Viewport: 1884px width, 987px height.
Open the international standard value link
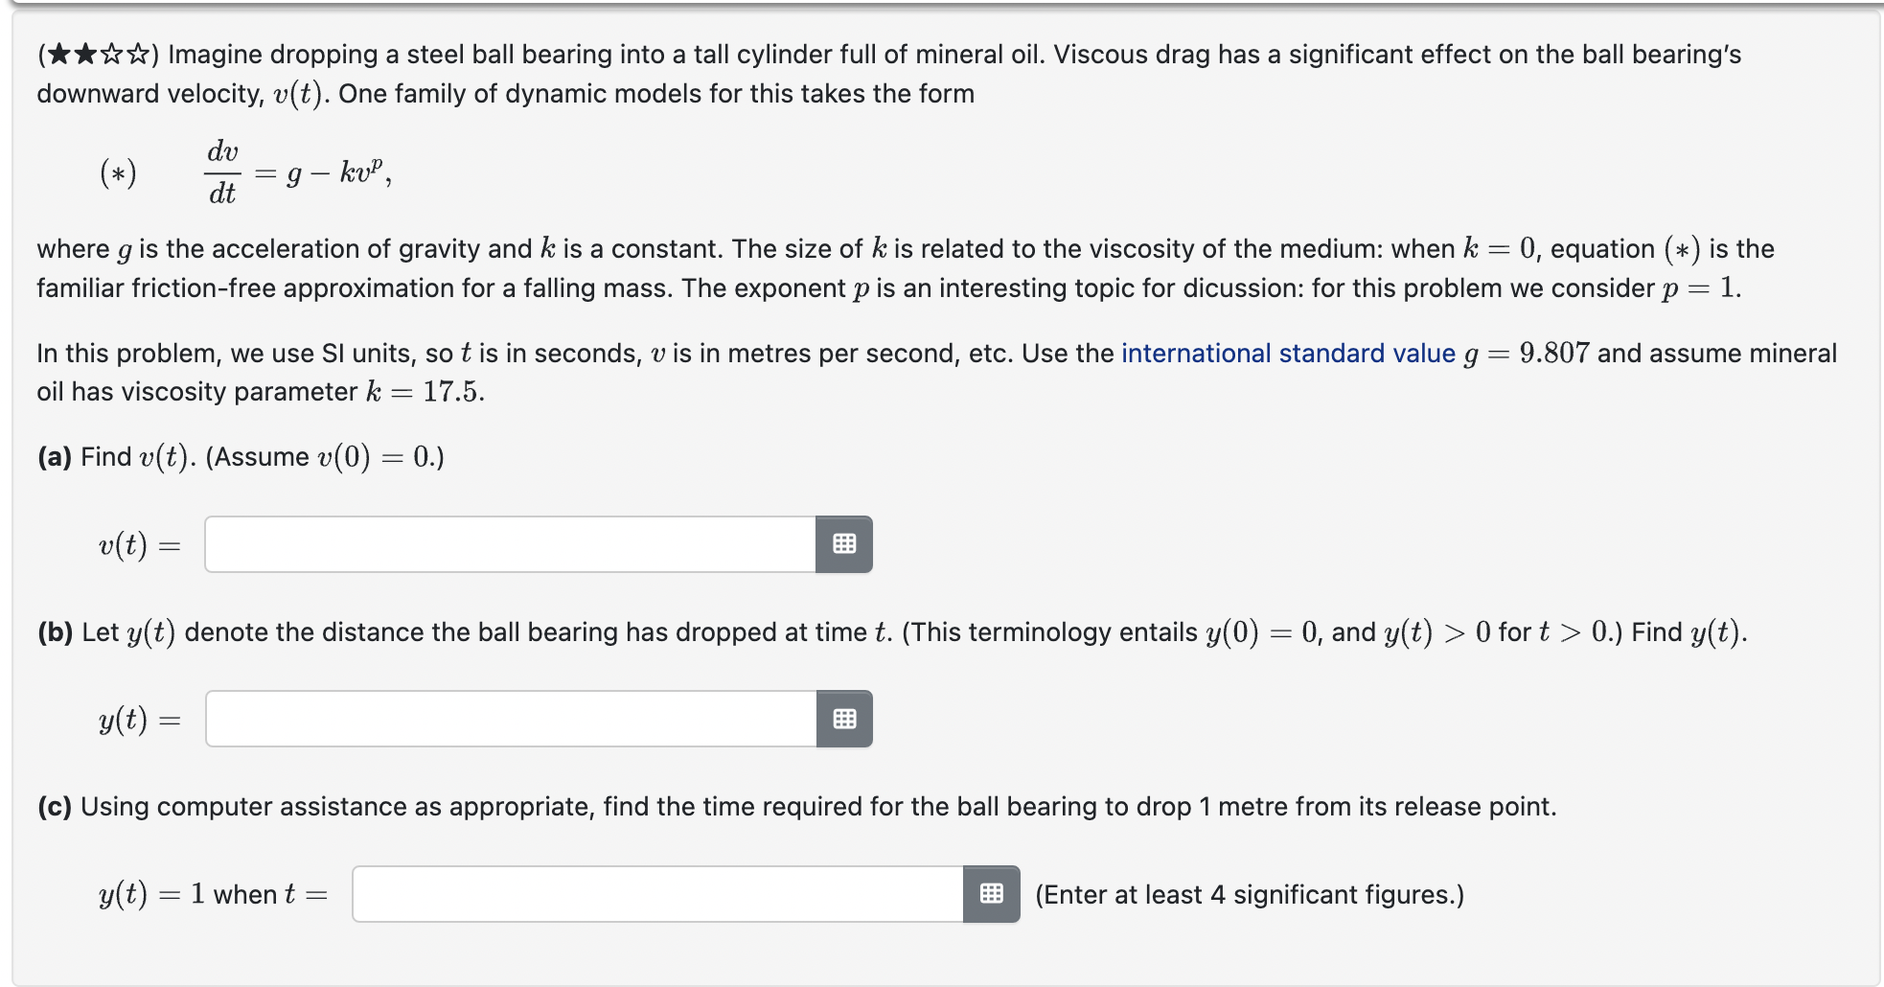(1288, 354)
